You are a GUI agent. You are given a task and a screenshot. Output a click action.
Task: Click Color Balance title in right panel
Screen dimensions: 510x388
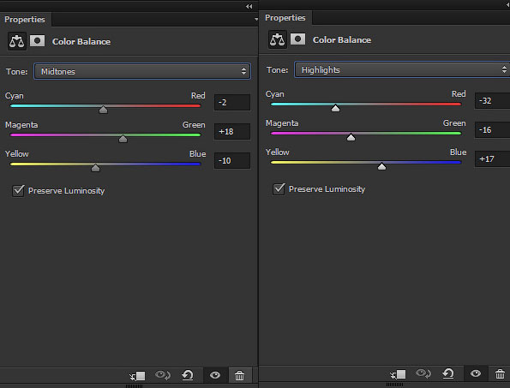point(342,40)
